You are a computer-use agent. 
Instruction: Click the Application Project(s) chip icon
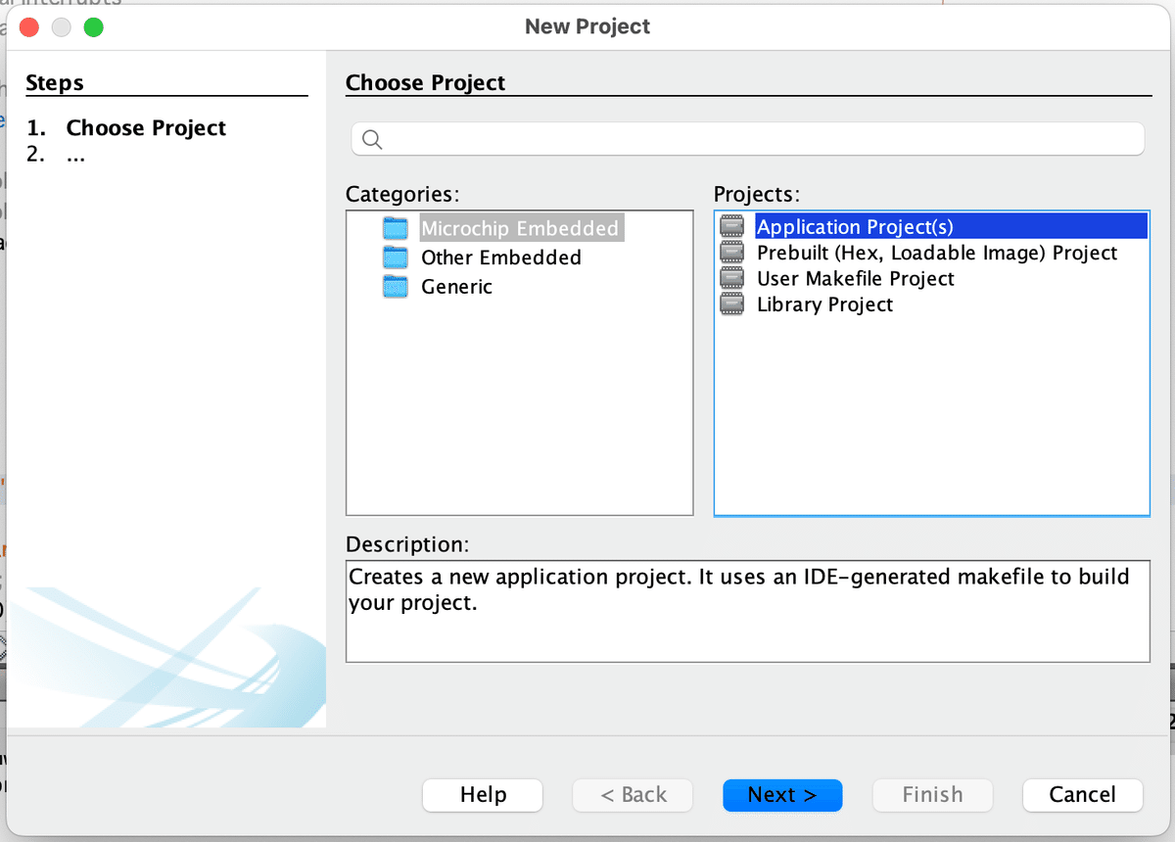tap(731, 227)
